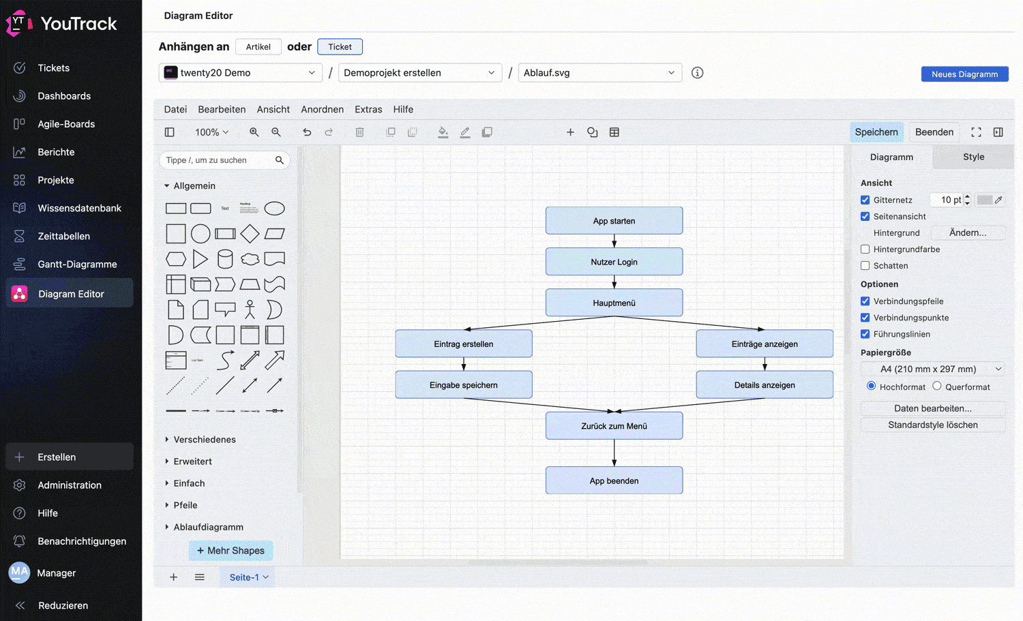The image size is (1023, 621).
Task: Open the Datei menu
Action: coord(175,109)
